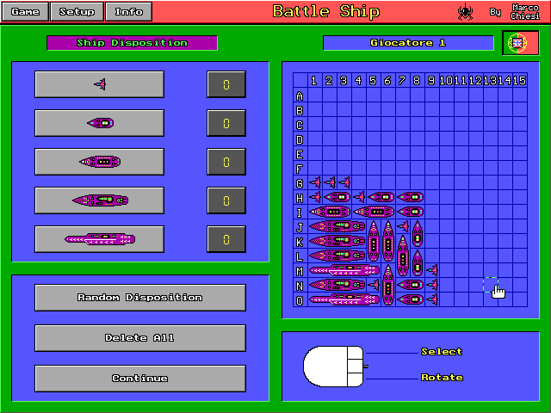Click the vertical boat at L8-M8
This screenshot has width=551, height=413.
pos(418,263)
